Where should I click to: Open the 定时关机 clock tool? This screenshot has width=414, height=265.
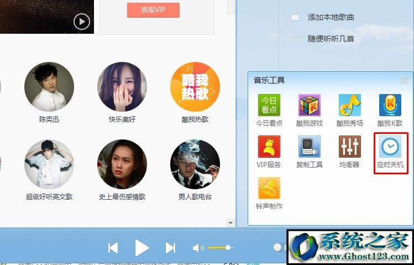[x=390, y=147]
